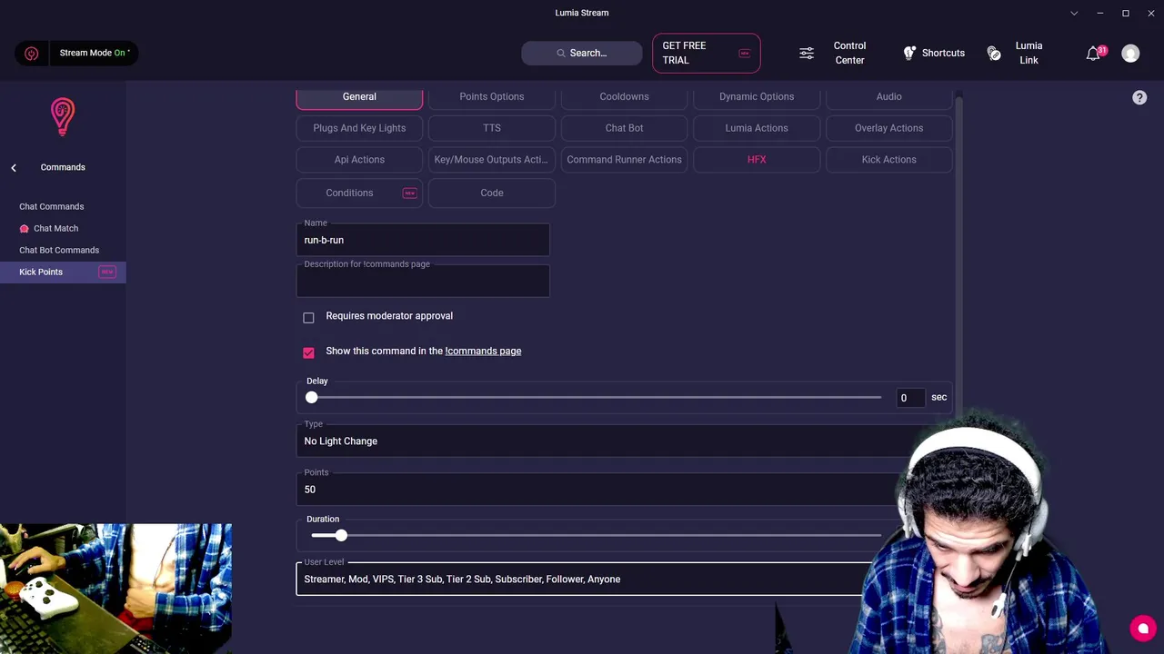Open the user profile avatar
The width and height of the screenshot is (1164, 654).
coord(1130,54)
